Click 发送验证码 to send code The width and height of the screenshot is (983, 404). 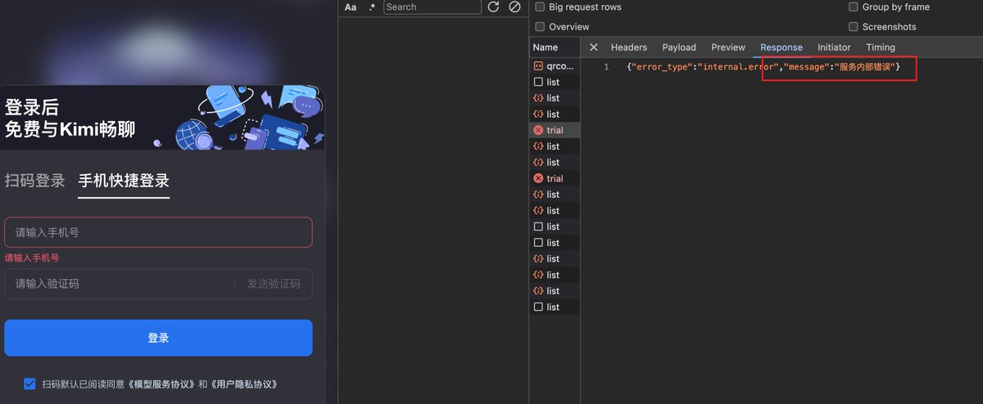(274, 284)
